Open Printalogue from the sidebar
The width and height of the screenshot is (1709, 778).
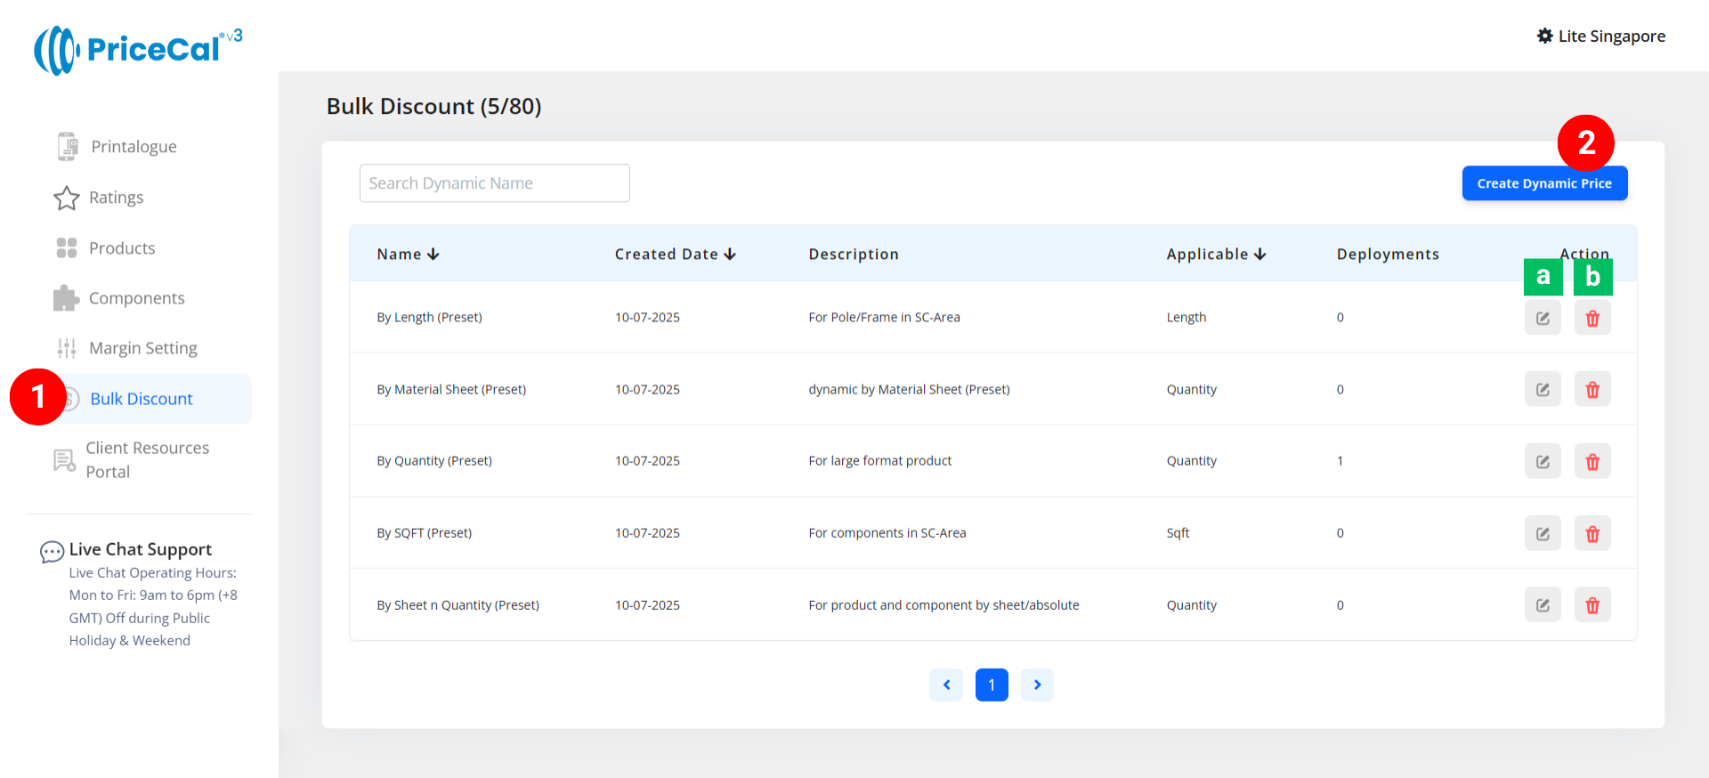coord(134,147)
